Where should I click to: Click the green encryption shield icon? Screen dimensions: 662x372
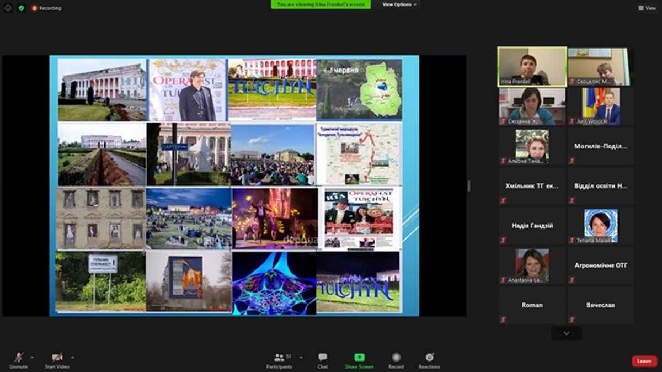(21, 8)
